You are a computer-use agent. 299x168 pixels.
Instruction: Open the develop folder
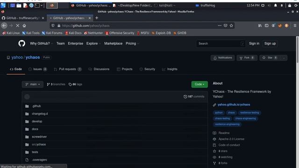point(37,121)
